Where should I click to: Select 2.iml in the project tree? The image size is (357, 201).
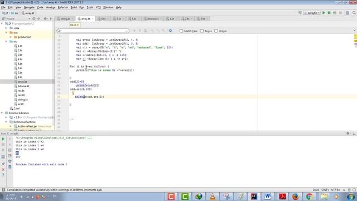pos(16,108)
